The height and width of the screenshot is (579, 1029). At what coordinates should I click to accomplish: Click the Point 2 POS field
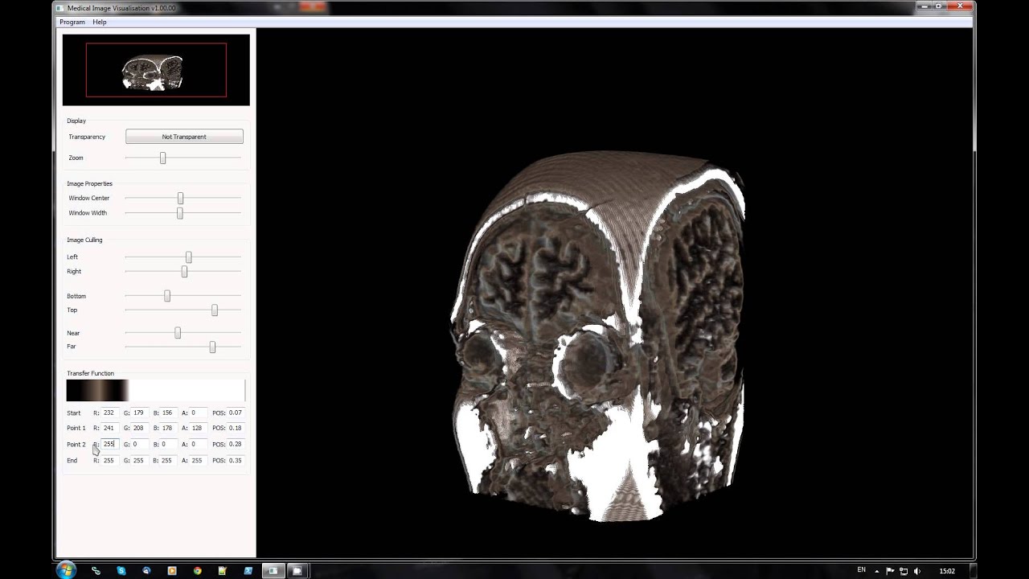236,444
